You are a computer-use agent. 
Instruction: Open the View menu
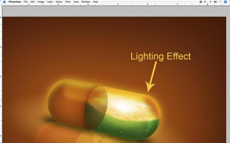[x=76, y=2]
